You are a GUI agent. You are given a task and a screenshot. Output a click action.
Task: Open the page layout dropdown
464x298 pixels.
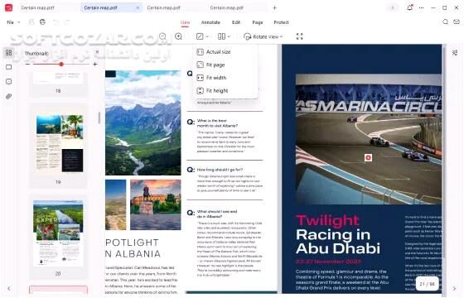(x=224, y=36)
